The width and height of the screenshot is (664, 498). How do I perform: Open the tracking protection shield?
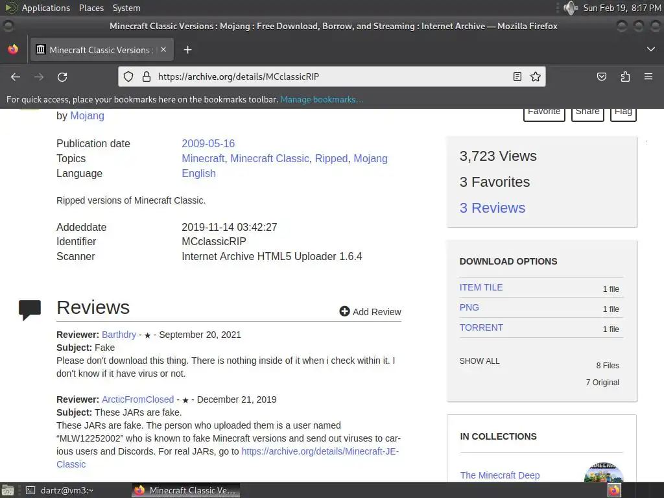tap(128, 77)
